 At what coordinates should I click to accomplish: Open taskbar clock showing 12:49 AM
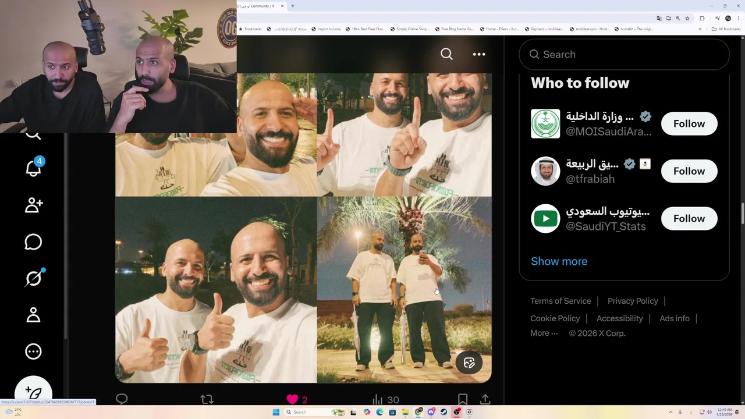click(725, 412)
